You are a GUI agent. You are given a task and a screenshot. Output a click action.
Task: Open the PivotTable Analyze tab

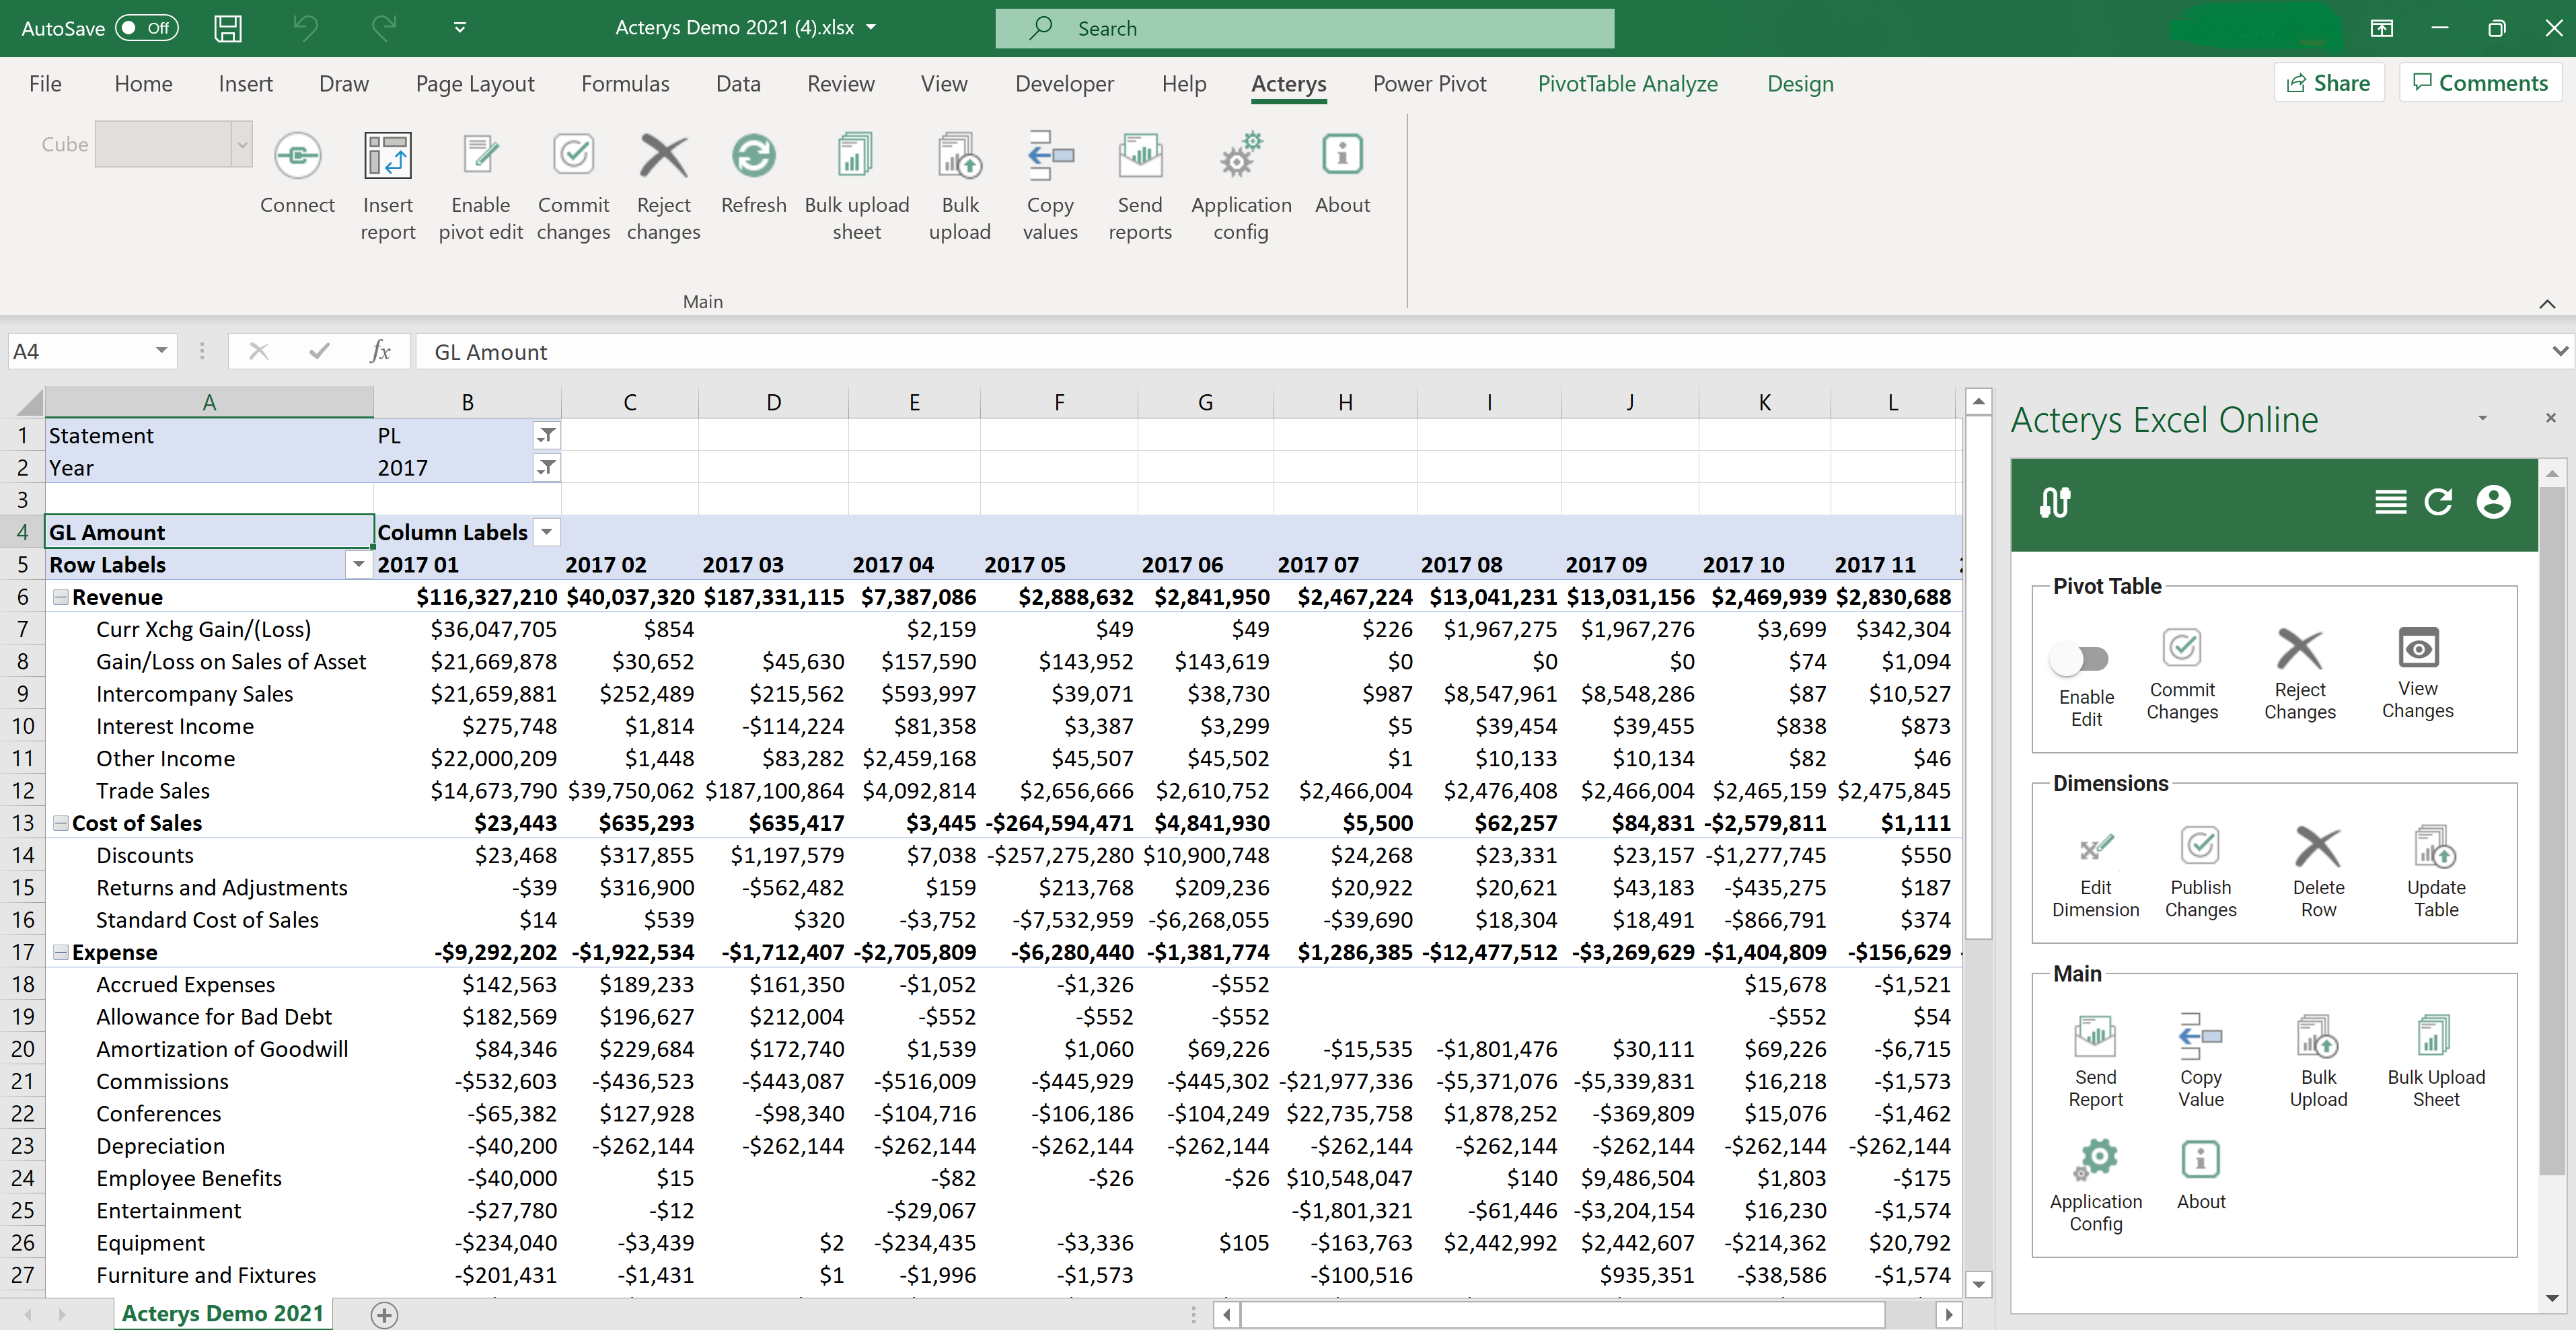point(1627,84)
